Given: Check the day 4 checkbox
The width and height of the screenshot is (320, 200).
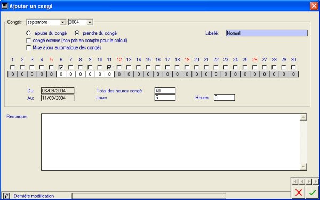Looking at the screenshot, I should (42, 67).
